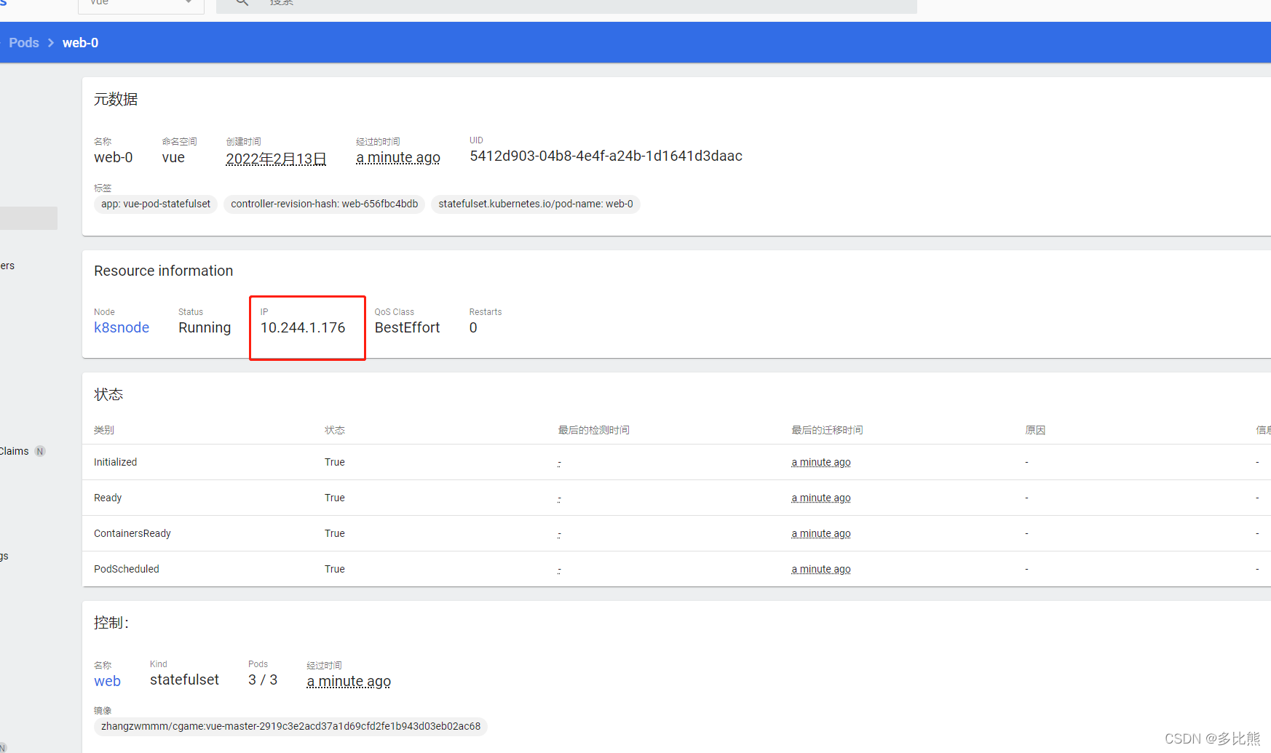Click the highlighted sidebar menu item

click(x=28, y=218)
